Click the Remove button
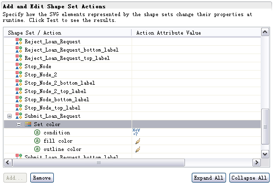This screenshot has width=273, height=185. (x=42, y=178)
